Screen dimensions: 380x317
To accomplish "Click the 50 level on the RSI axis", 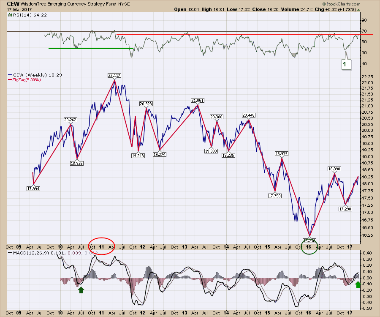I will (x=364, y=42).
